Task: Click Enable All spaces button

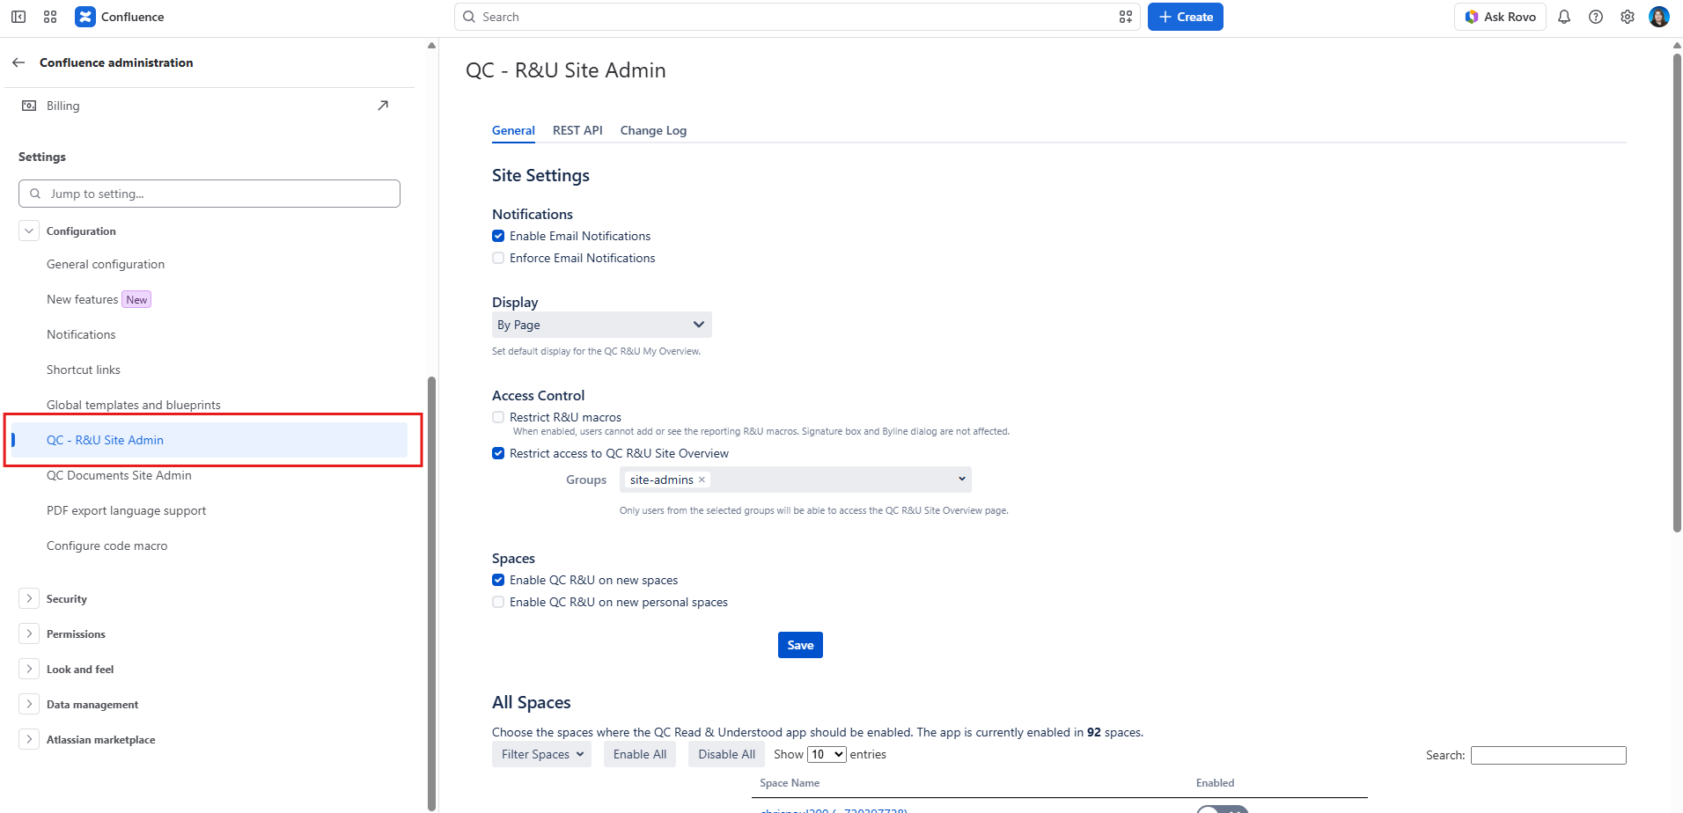Action: tap(640, 754)
